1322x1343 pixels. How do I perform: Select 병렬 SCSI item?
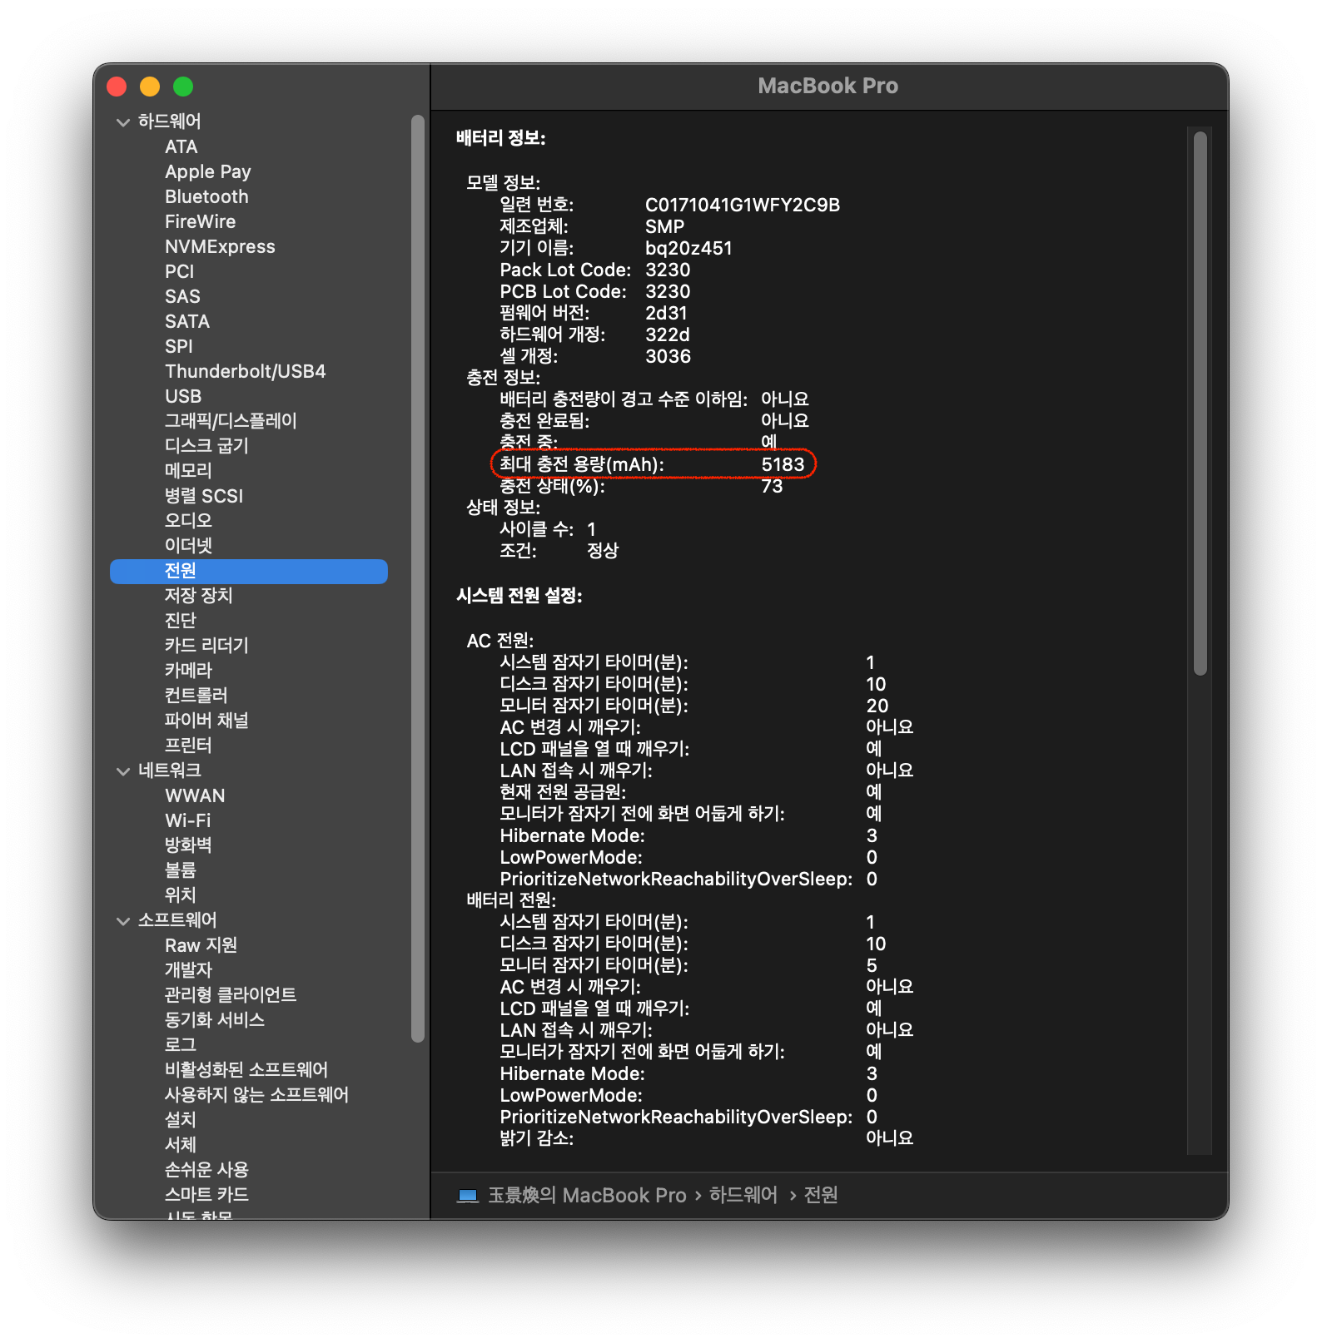click(x=204, y=496)
